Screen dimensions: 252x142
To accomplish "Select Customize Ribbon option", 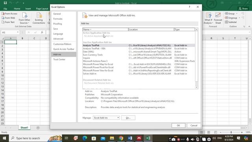I will tap(64, 44).
